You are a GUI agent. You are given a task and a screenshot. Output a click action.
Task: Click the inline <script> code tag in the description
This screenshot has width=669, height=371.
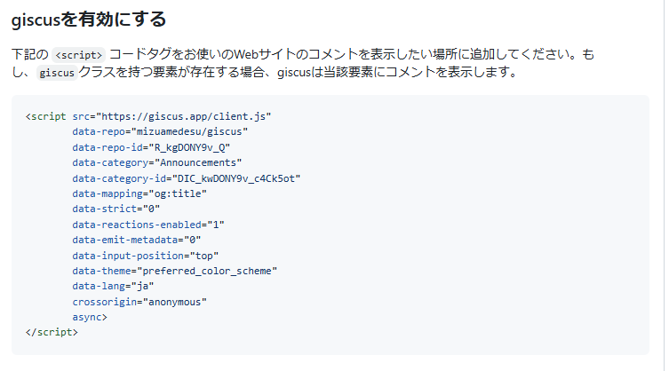click(78, 55)
